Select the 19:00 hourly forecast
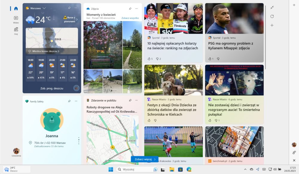This screenshot has height=174, width=299. coord(41,69)
